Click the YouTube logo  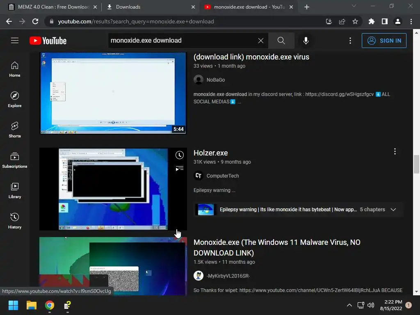click(48, 41)
